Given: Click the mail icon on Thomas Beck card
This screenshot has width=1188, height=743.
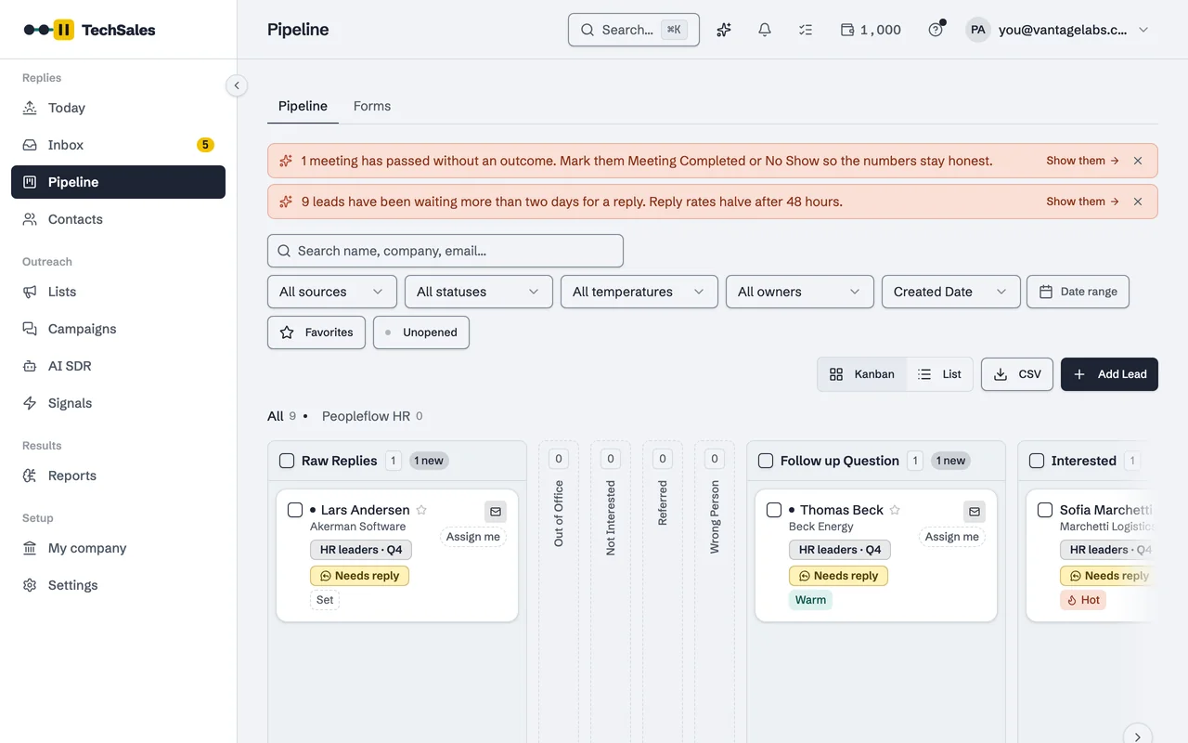Looking at the screenshot, I should pyautogui.click(x=975, y=511).
